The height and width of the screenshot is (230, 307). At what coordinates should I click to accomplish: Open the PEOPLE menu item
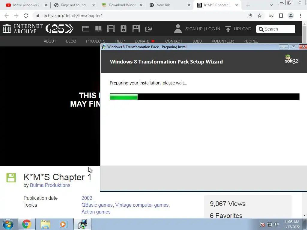[x=251, y=41]
